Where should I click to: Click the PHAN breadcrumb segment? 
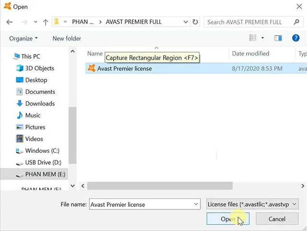83,22
